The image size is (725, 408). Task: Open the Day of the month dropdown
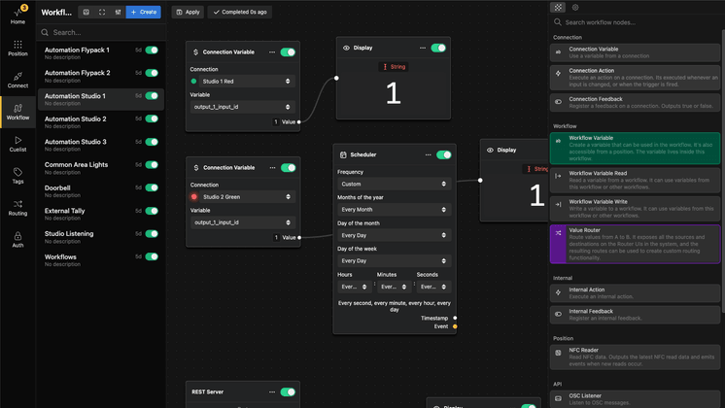pos(394,235)
